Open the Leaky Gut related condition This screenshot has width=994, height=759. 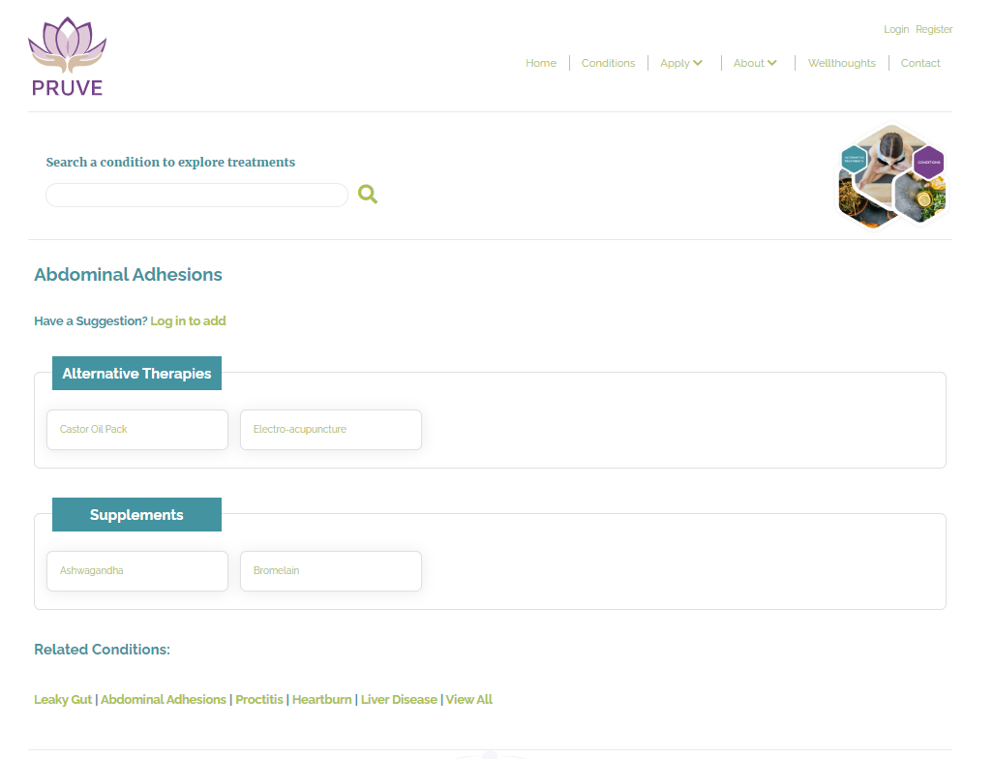tap(63, 699)
